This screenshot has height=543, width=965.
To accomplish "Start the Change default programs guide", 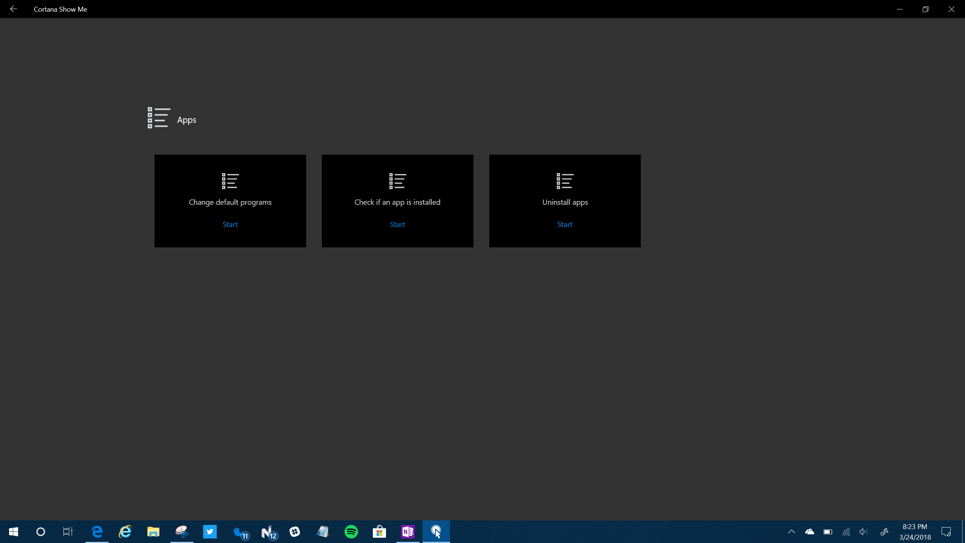I will click(230, 224).
